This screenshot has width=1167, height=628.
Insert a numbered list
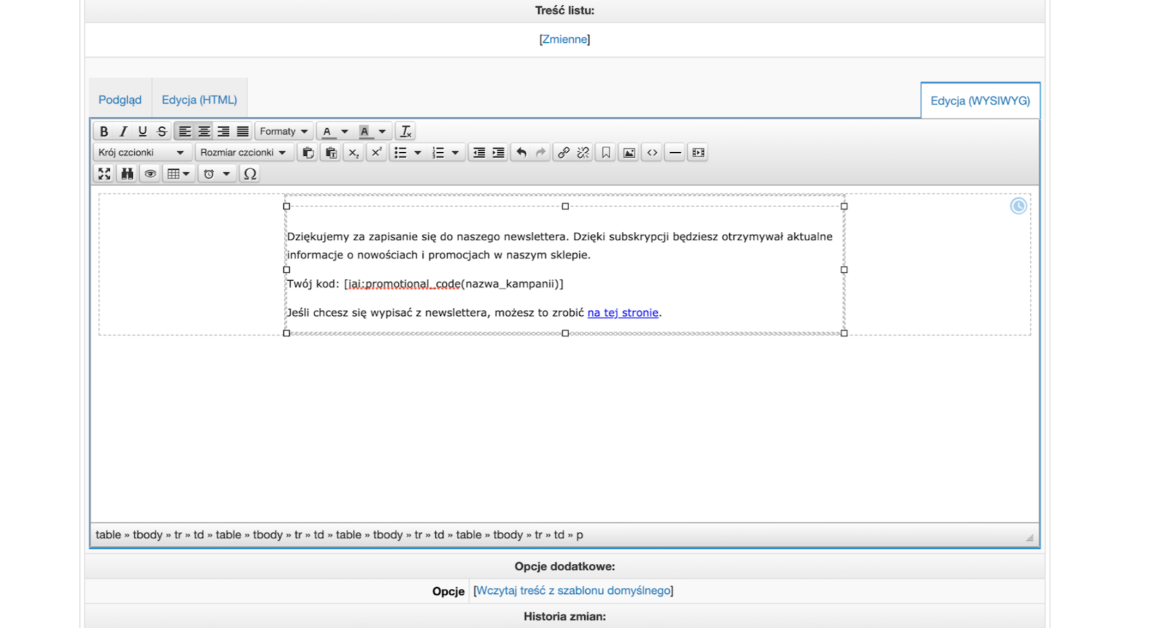pos(438,153)
